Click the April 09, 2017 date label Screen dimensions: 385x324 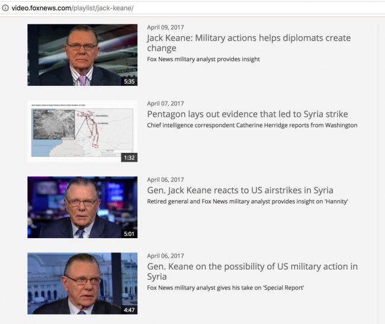[x=165, y=27]
